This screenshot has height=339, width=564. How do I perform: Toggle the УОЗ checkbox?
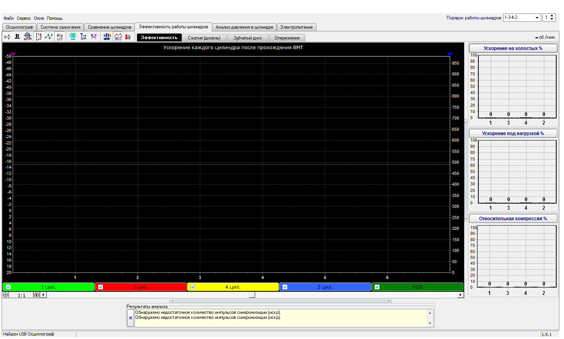[x=377, y=287]
